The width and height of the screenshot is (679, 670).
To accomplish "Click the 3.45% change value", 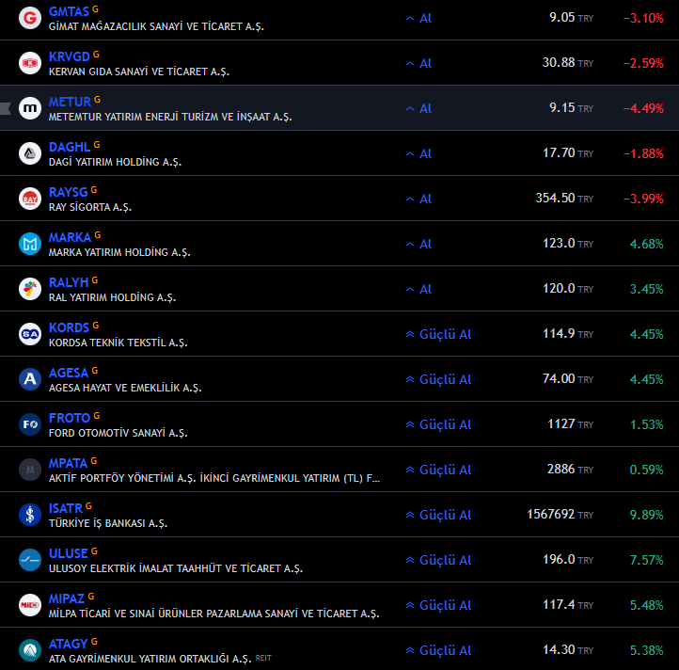I will coord(646,289).
